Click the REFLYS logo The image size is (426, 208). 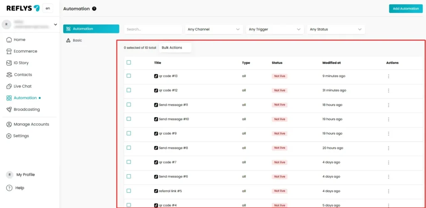tap(23, 8)
